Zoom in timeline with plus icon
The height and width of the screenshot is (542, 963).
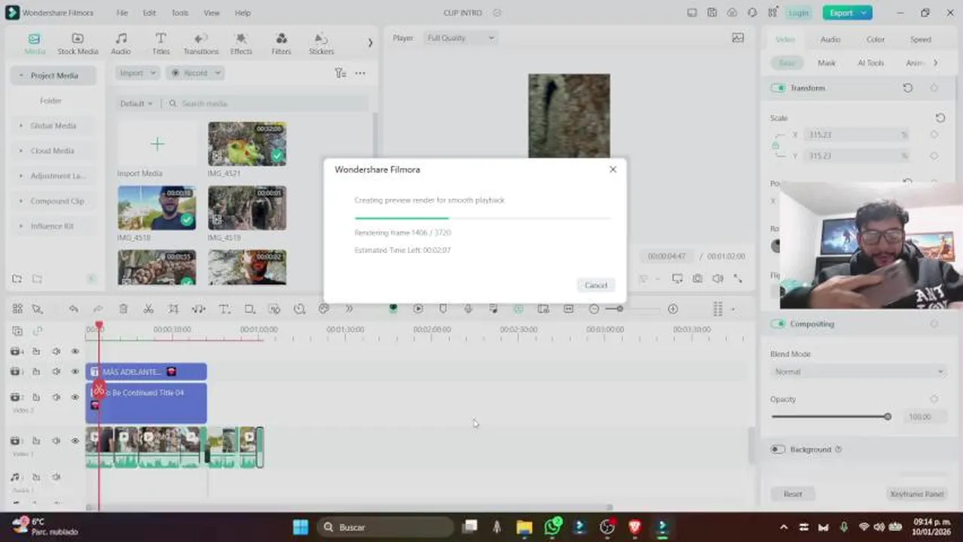[673, 309]
